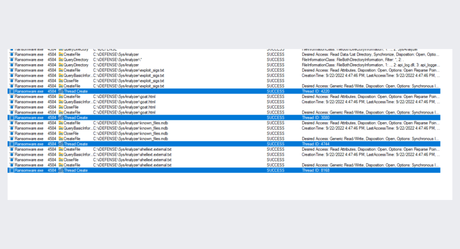Click the process icon in the Thread ID 4220 row
460x249 pixels.
(12, 91)
